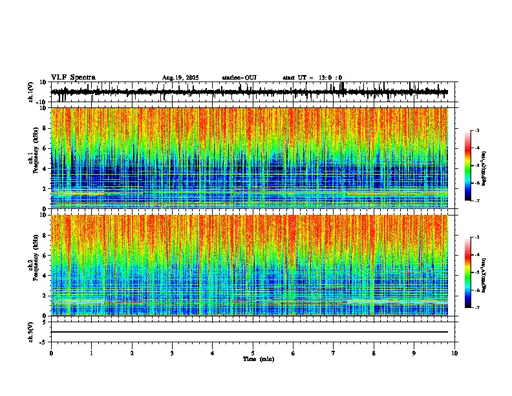Viewport: 512px width, 396px height.
Task: Select the date text "Aug.19, 2025"
Action: coord(180,78)
